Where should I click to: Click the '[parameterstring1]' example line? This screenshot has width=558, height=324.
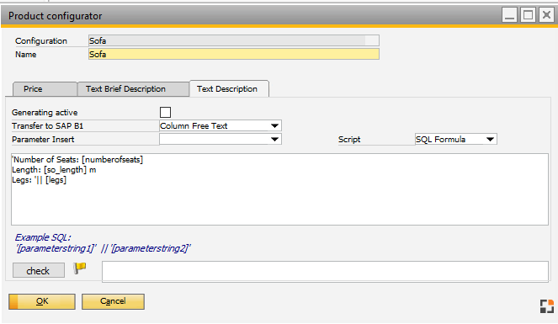[103, 248]
